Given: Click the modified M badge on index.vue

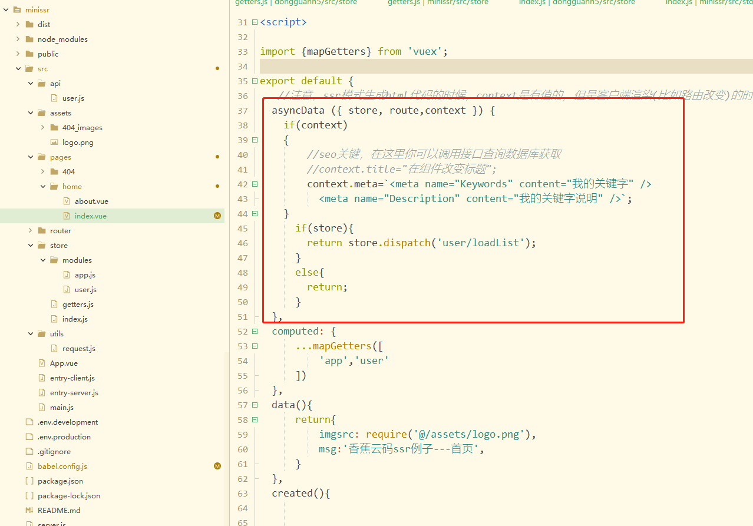Looking at the screenshot, I should (x=217, y=216).
